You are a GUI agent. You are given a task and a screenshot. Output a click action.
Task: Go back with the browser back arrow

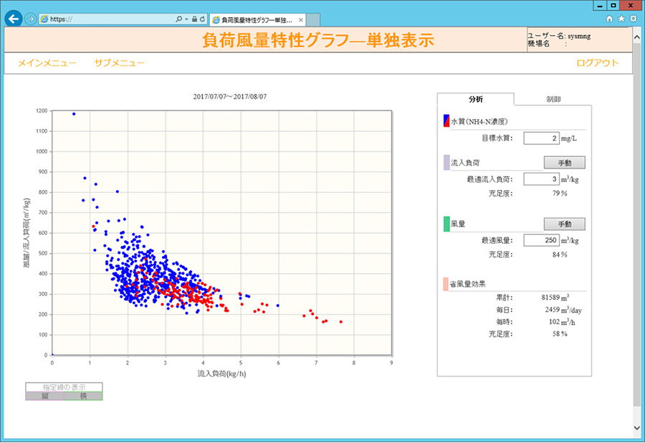click(x=14, y=19)
